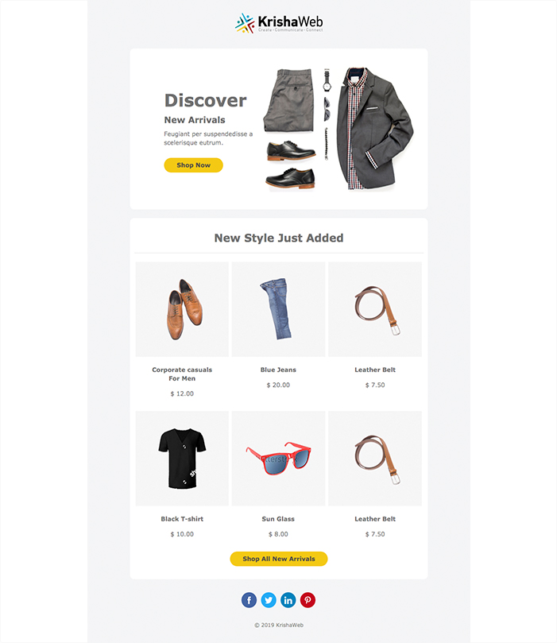
Task: Click the Corporate casuals For Men title
Action: (x=182, y=374)
